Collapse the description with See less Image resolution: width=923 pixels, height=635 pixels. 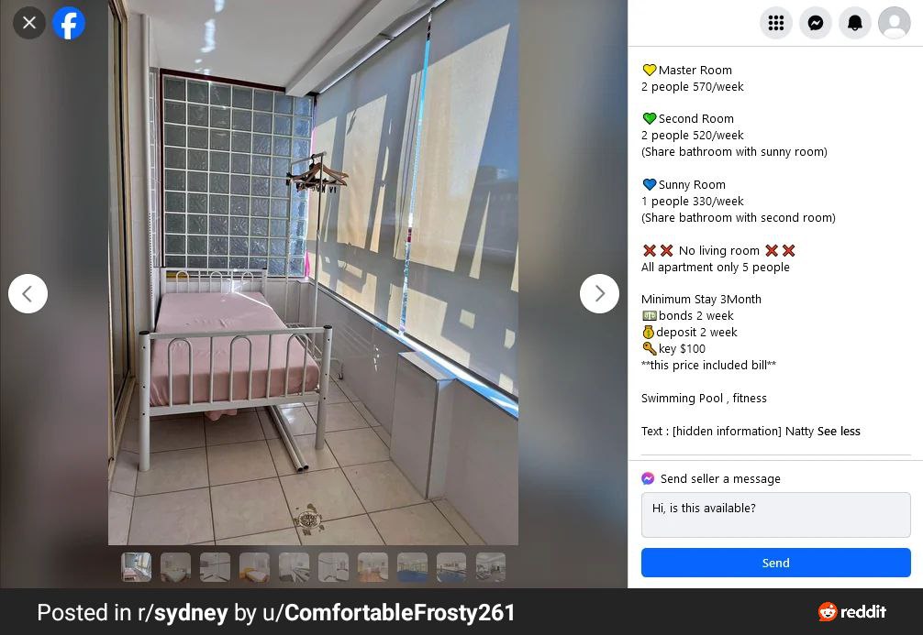click(839, 431)
